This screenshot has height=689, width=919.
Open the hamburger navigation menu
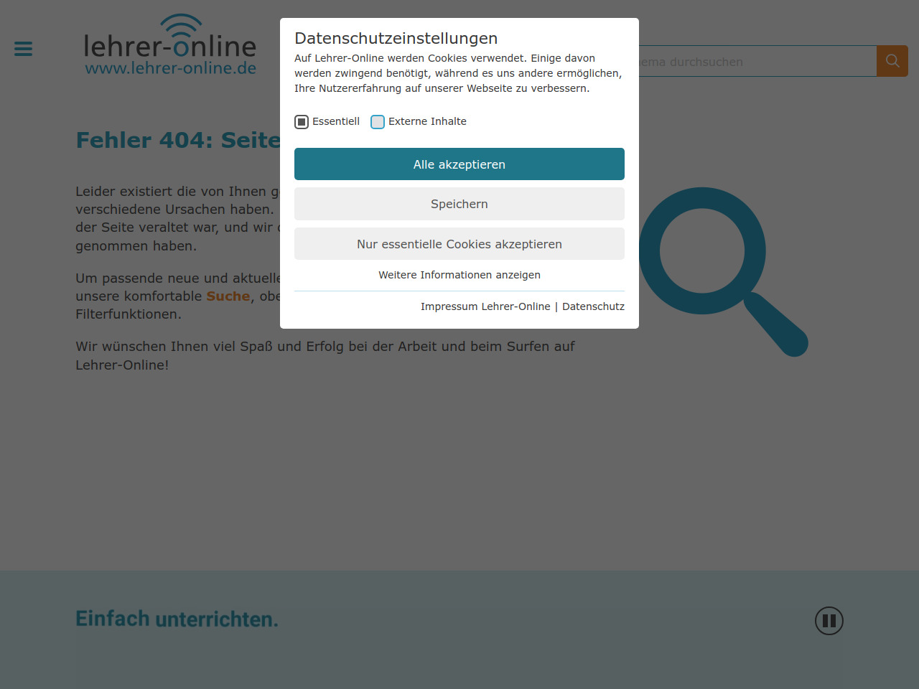point(23,49)
